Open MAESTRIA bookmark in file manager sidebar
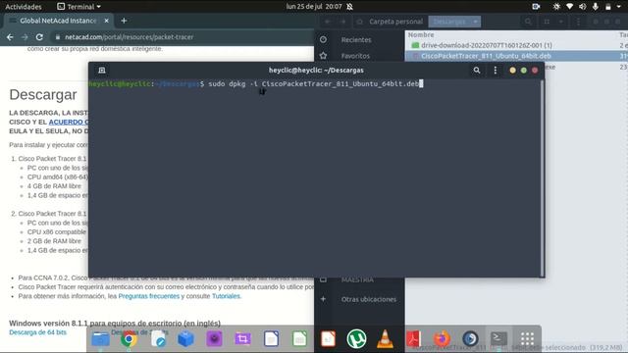The image size is (628, 353). point(357,279)
